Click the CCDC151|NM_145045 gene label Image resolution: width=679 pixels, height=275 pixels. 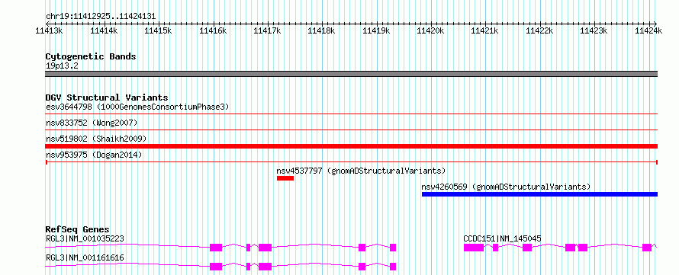(502, 238)
